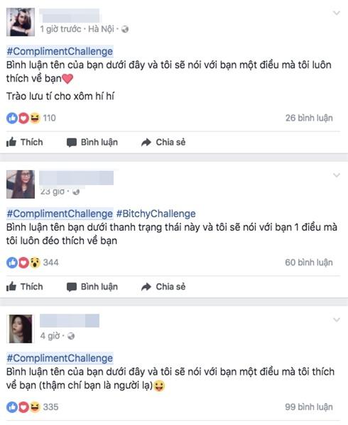
Task: Open options chevron on the Hà Nội post
Action: (337, 13)
